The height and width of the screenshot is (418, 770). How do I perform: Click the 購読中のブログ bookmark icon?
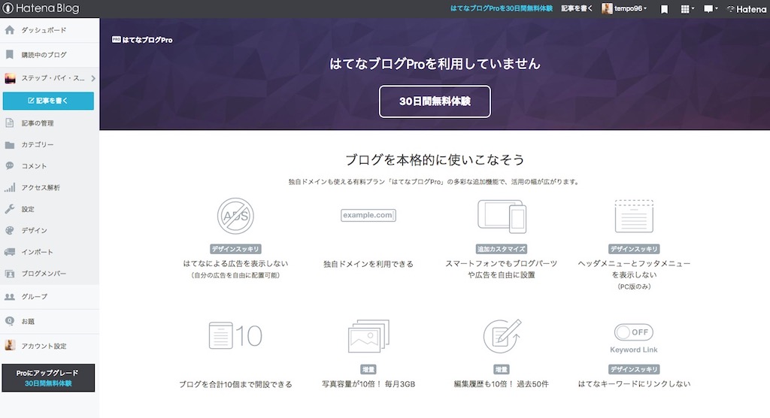tap(9, 55)
